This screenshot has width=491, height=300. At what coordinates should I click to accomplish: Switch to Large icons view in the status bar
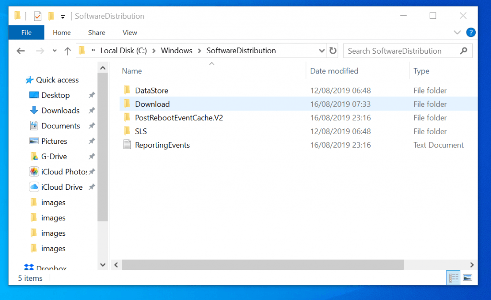467,277
